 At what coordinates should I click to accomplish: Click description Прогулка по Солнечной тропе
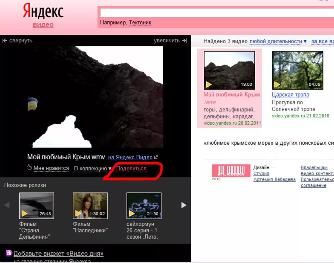coord(293,106)
